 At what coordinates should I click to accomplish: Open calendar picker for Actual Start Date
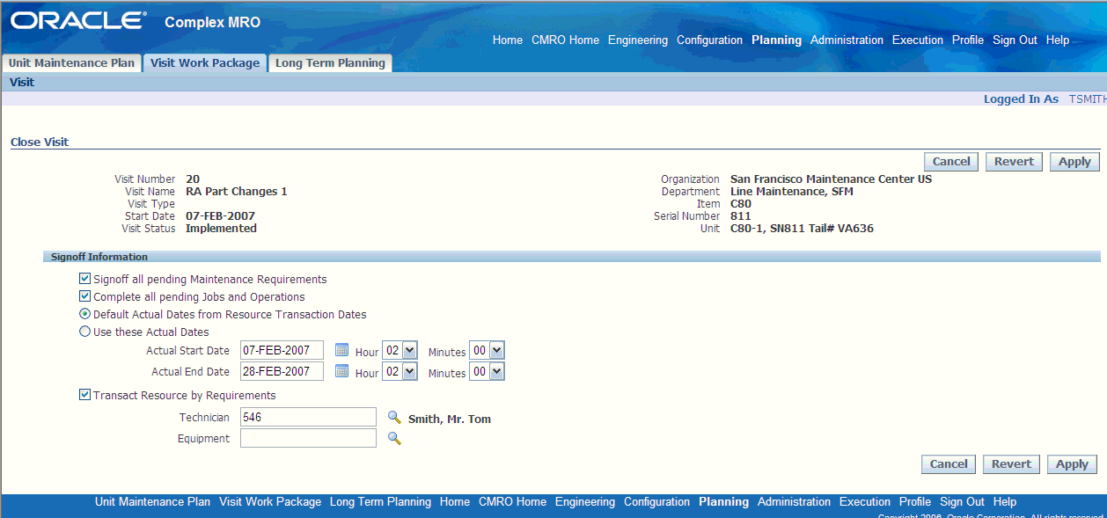[x=341, y=350]
